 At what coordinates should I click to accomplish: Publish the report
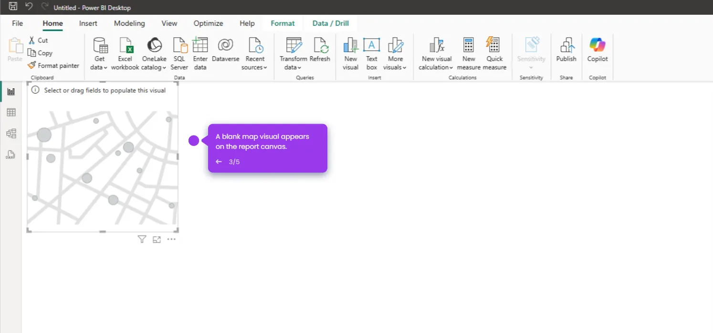566,50
